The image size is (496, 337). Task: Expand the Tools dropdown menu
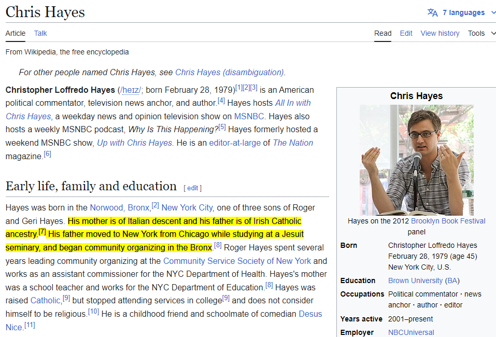[x=481, y=33]
